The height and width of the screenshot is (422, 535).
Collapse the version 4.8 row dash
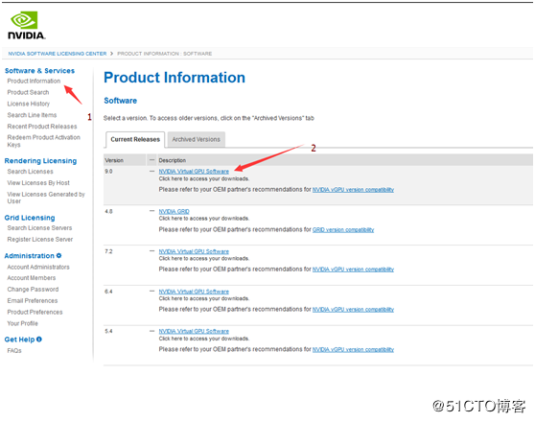tap(151, 211)
